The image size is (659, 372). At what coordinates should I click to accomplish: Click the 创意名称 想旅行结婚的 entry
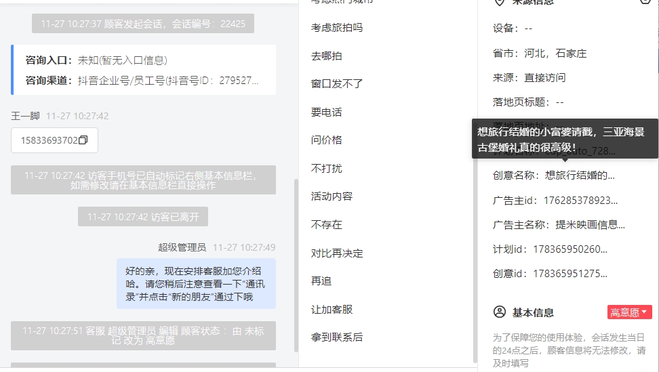[553, 175]
